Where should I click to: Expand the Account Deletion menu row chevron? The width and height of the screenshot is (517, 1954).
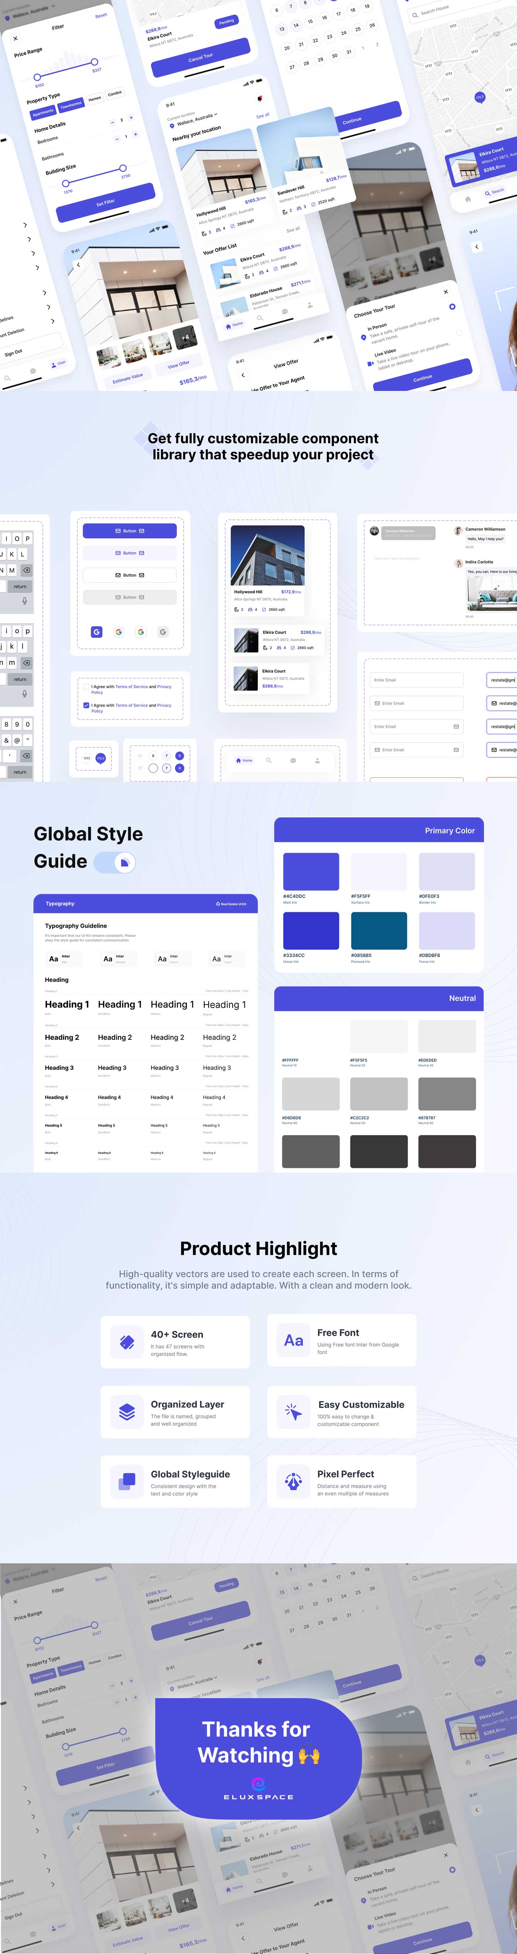[52, 322]
